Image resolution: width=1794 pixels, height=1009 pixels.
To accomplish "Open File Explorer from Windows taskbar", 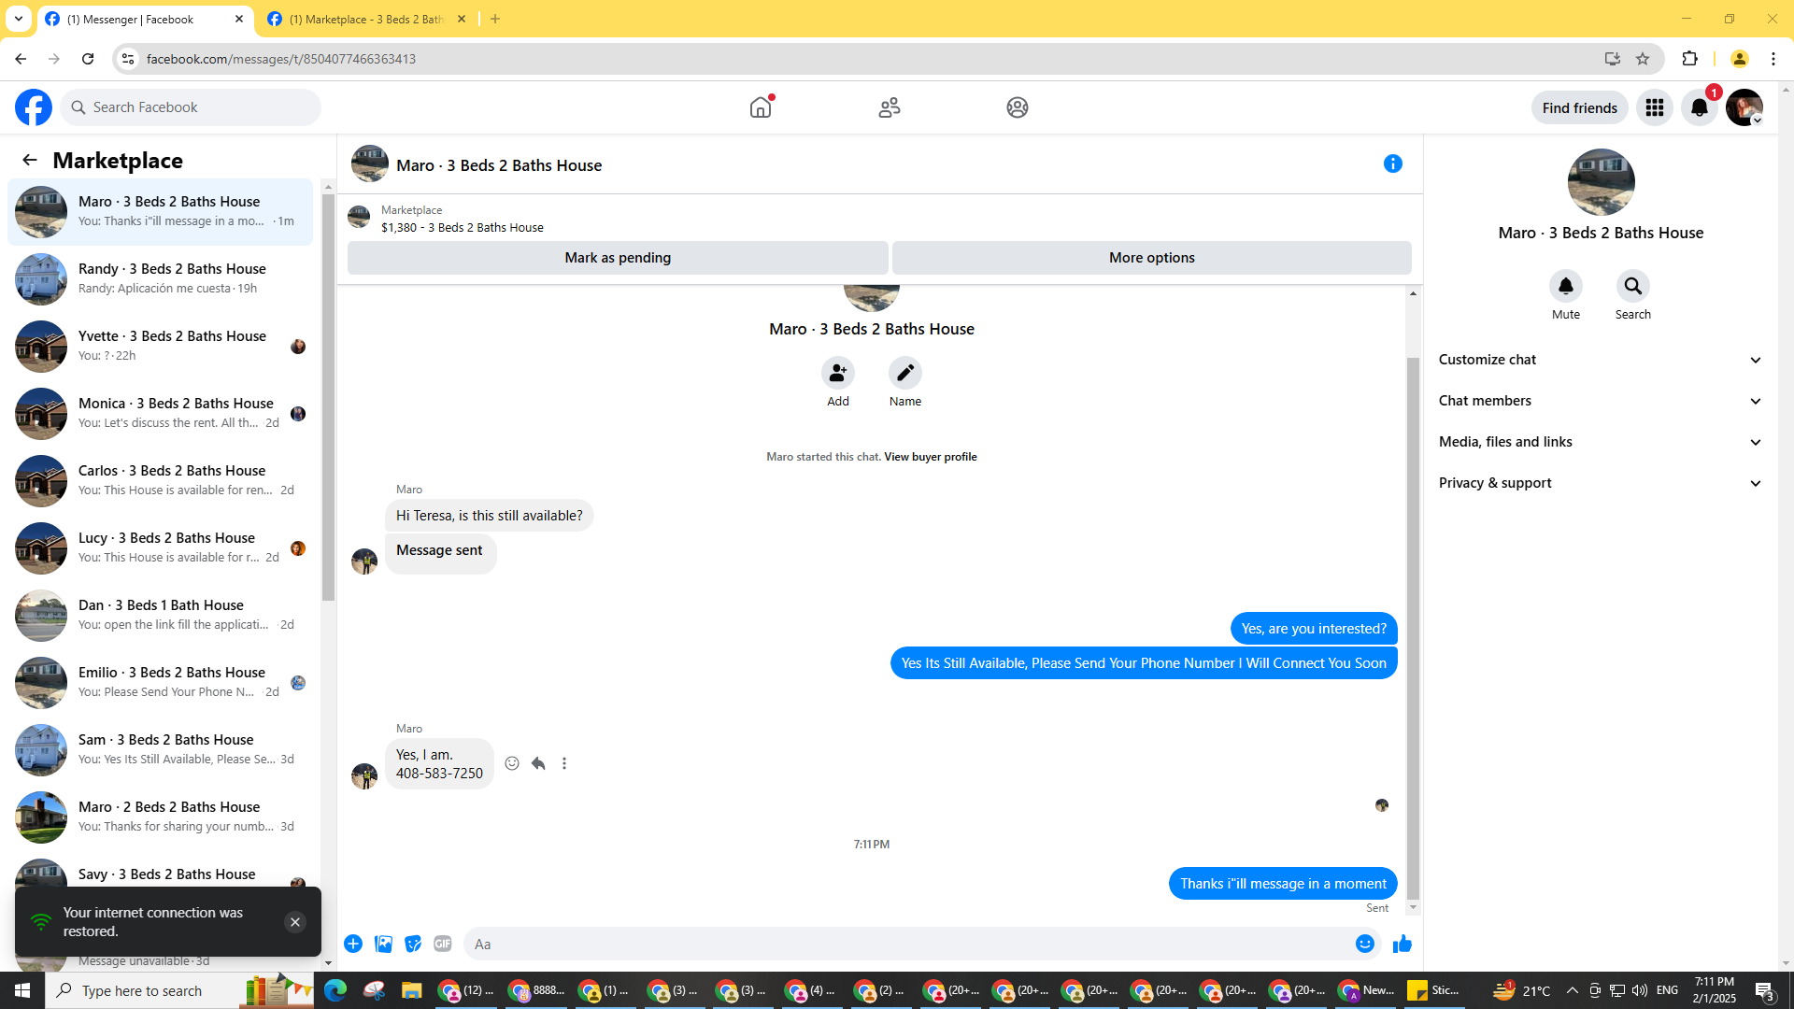I will (x=411, y=991).
